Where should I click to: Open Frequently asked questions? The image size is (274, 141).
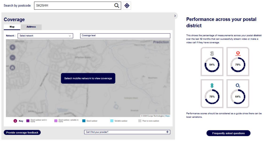229,133
